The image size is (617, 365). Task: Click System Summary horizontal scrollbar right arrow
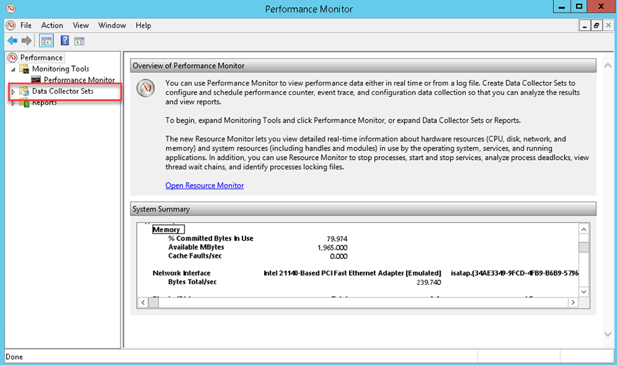click(x=573, y=302)
